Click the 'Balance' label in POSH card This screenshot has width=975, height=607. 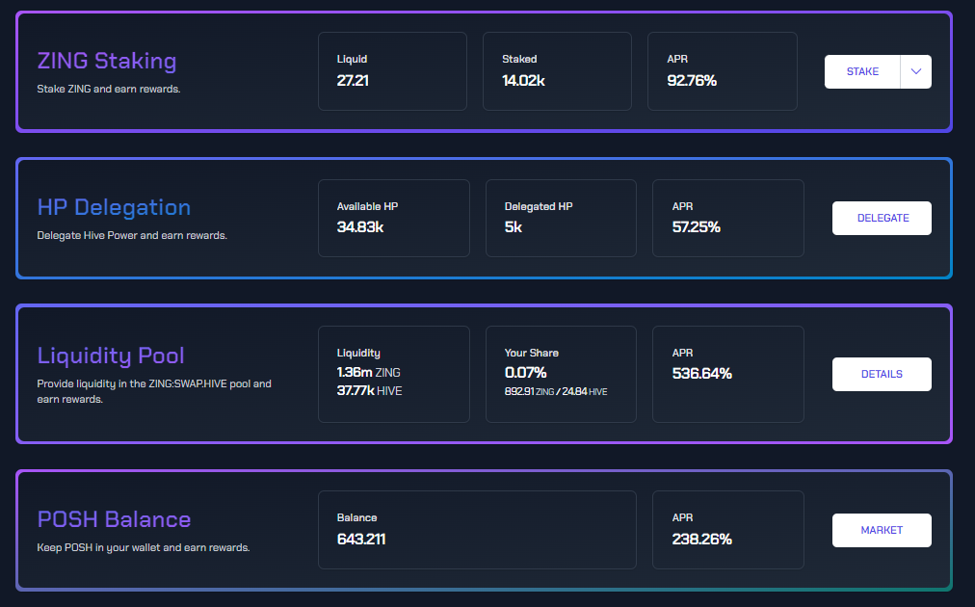pos(356,517)
